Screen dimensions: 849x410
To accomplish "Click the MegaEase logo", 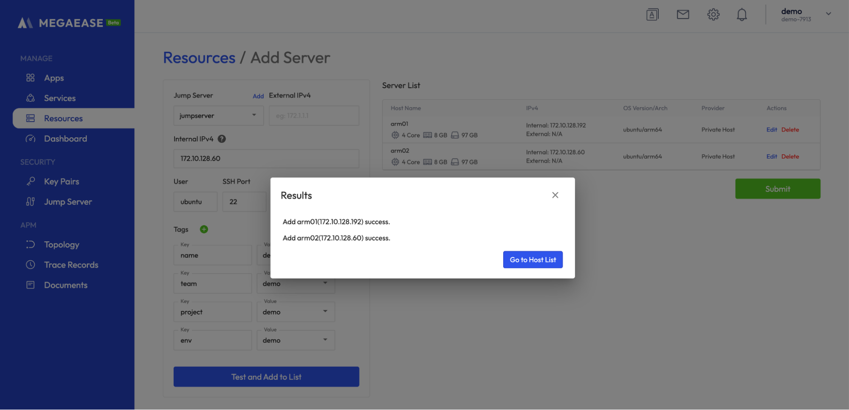I will (69, 23).
